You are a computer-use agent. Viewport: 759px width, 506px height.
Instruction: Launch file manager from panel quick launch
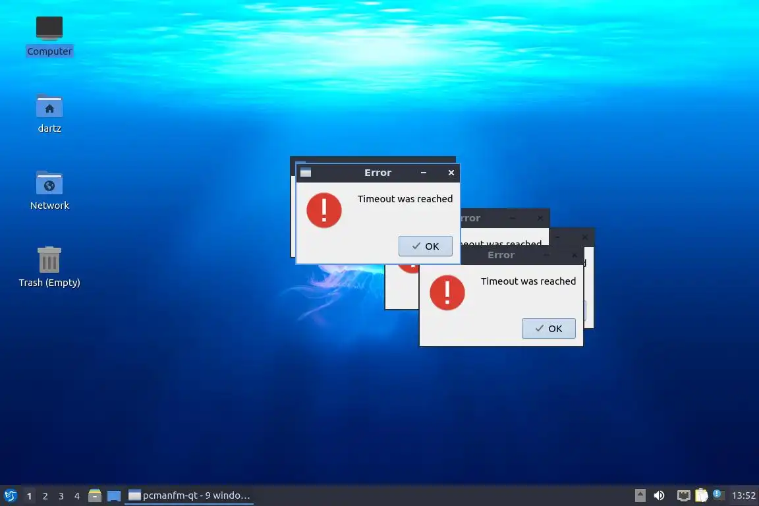click(95, 495)
